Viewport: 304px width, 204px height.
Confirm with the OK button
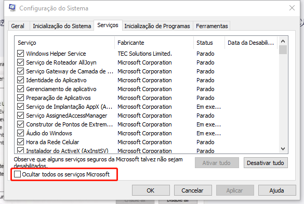[x=151, y=190]
